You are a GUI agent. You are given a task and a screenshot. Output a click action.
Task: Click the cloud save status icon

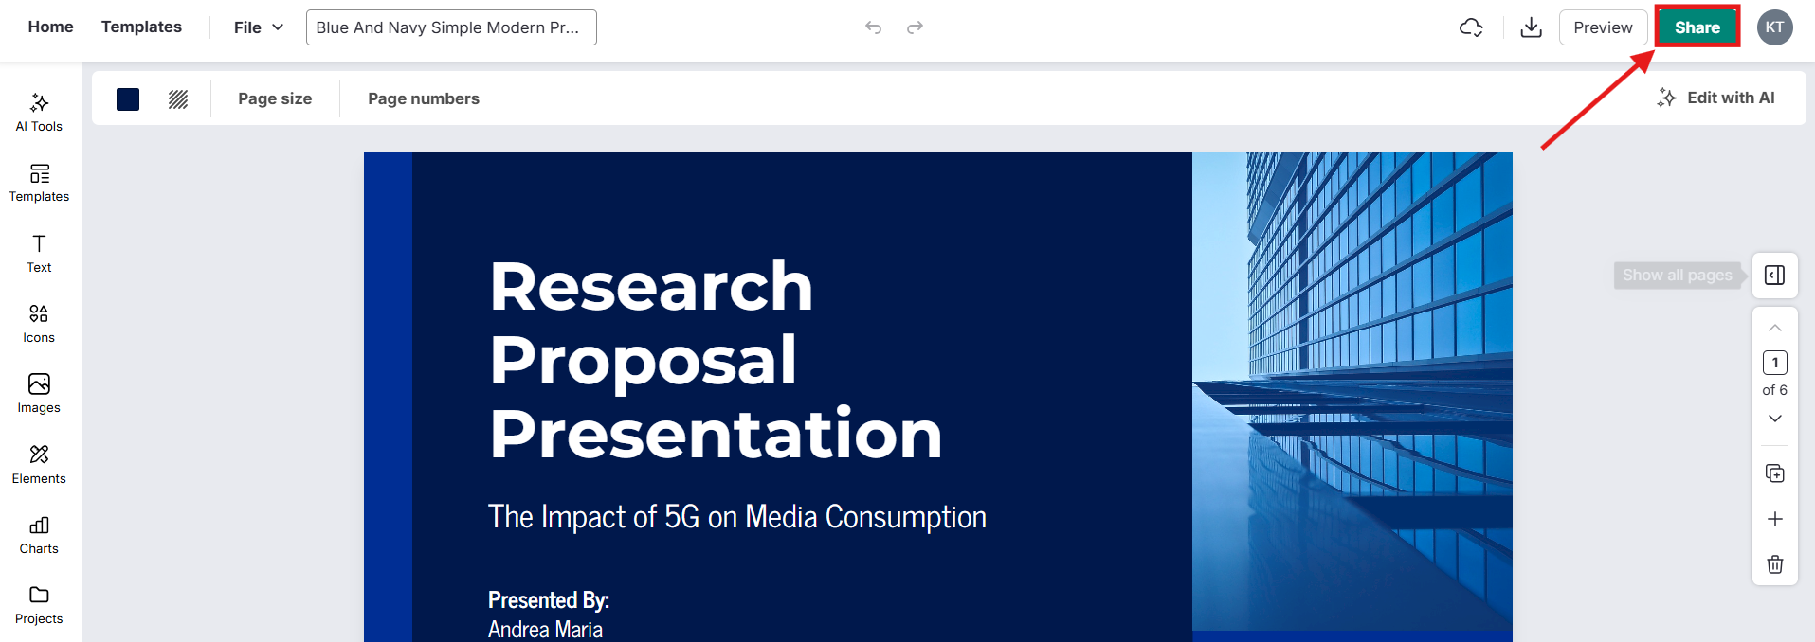coord(1471,27)
